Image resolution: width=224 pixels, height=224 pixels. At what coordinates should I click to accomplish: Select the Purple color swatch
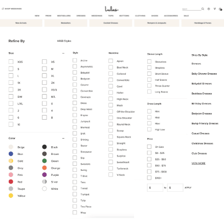click(x=44, y=175)
